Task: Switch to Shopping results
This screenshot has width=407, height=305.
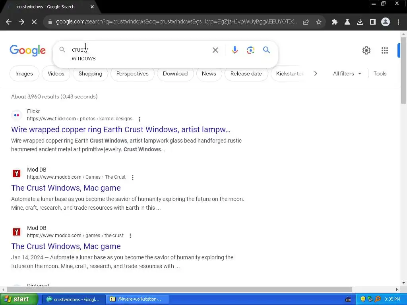Action: [90, 73]
